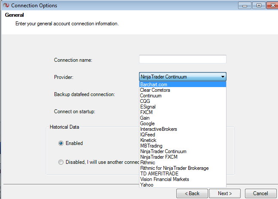Select CQG as the provider
Screen dimensions: 278x199
[183, 101]
